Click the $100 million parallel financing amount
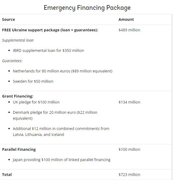Viewport: 173px width, 180px height. click(x=129, y=149)
